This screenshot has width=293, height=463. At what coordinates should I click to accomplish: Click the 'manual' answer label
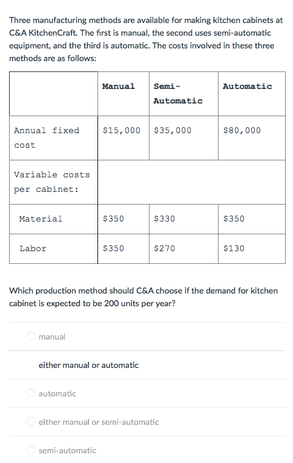52,337
